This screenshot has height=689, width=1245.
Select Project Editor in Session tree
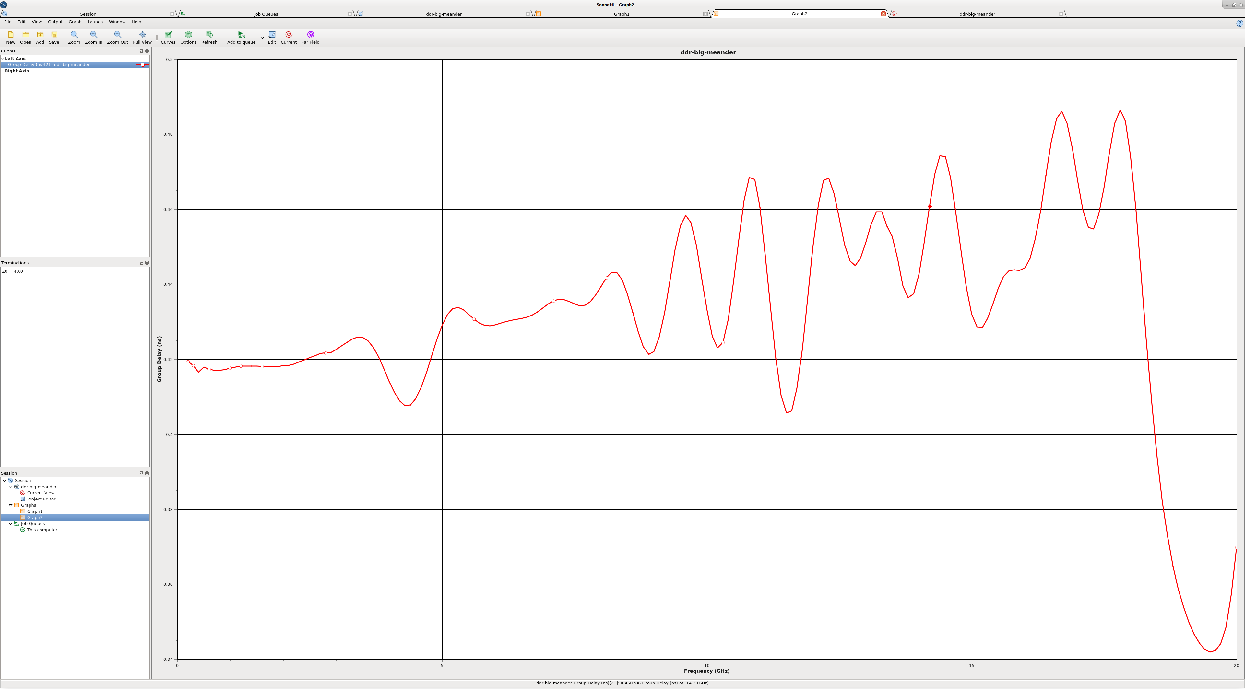pyautogui.click(x=41, y=499)
